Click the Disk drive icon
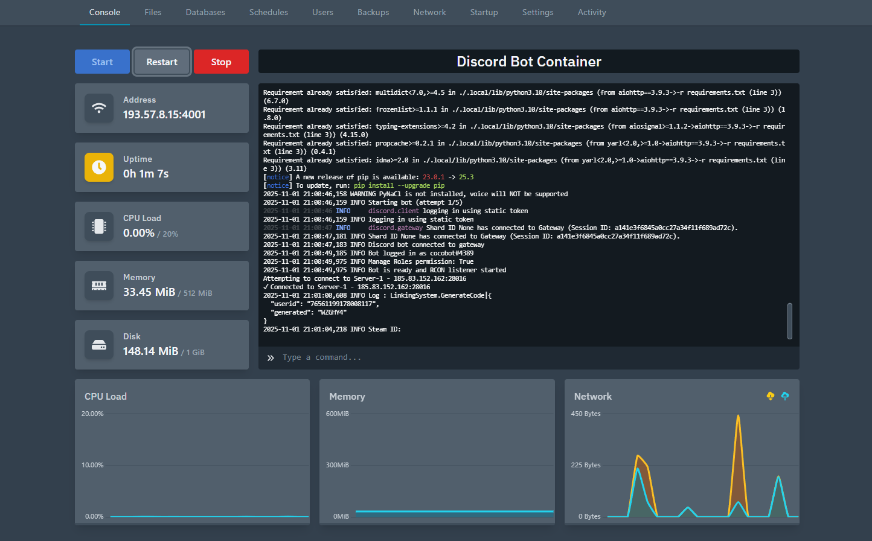Image resolution: width=872 pixels, height=541 pixels. [99, 345]
